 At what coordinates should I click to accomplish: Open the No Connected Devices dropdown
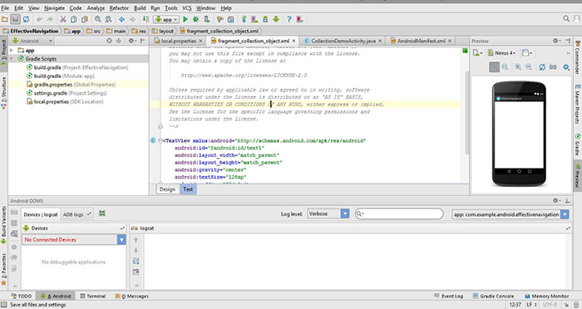point(74,239)
